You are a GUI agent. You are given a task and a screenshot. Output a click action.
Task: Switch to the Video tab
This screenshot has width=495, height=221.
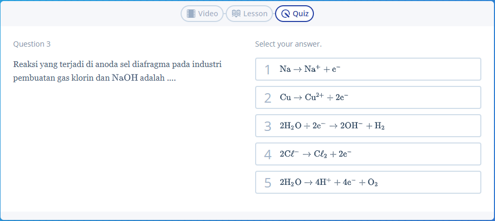(x=202, y=14)
